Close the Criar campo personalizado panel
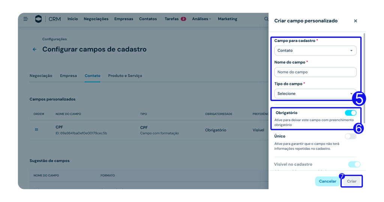The height and width of the screenshot is (202, 384). point(355,21)
